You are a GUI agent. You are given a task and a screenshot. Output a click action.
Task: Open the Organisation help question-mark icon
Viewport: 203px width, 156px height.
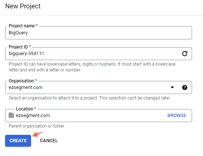pos(185,87)
